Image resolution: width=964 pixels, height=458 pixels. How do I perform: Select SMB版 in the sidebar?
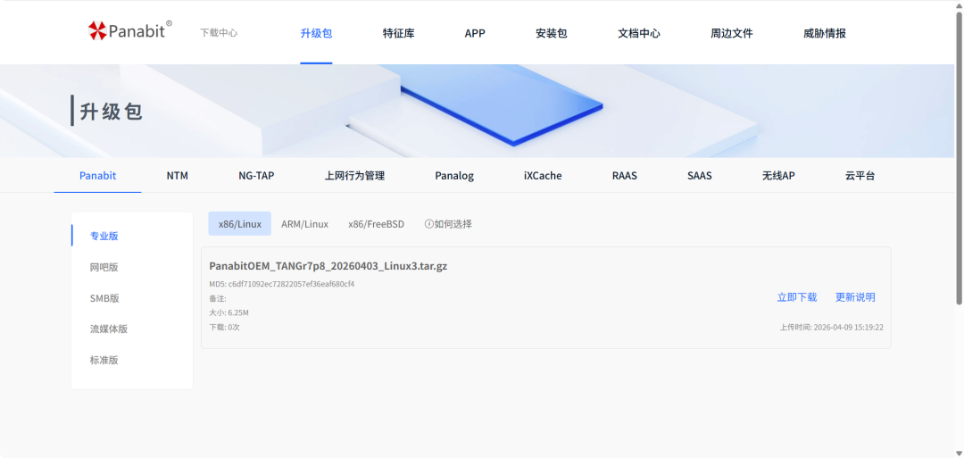click(x=104, y=298)
